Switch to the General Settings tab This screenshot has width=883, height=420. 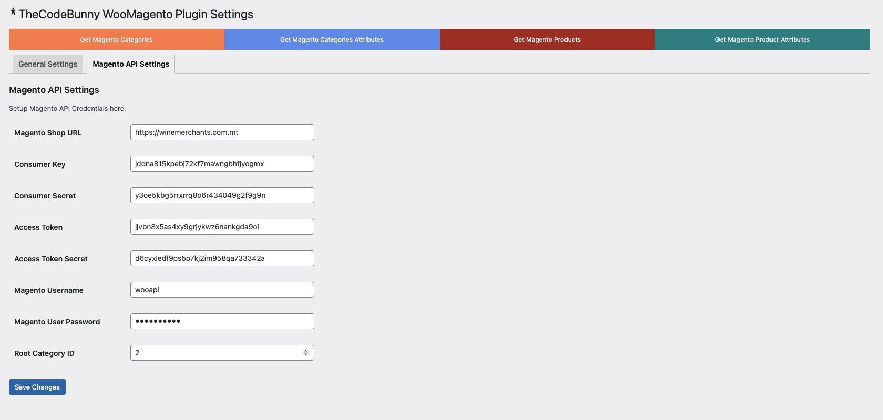48,64
